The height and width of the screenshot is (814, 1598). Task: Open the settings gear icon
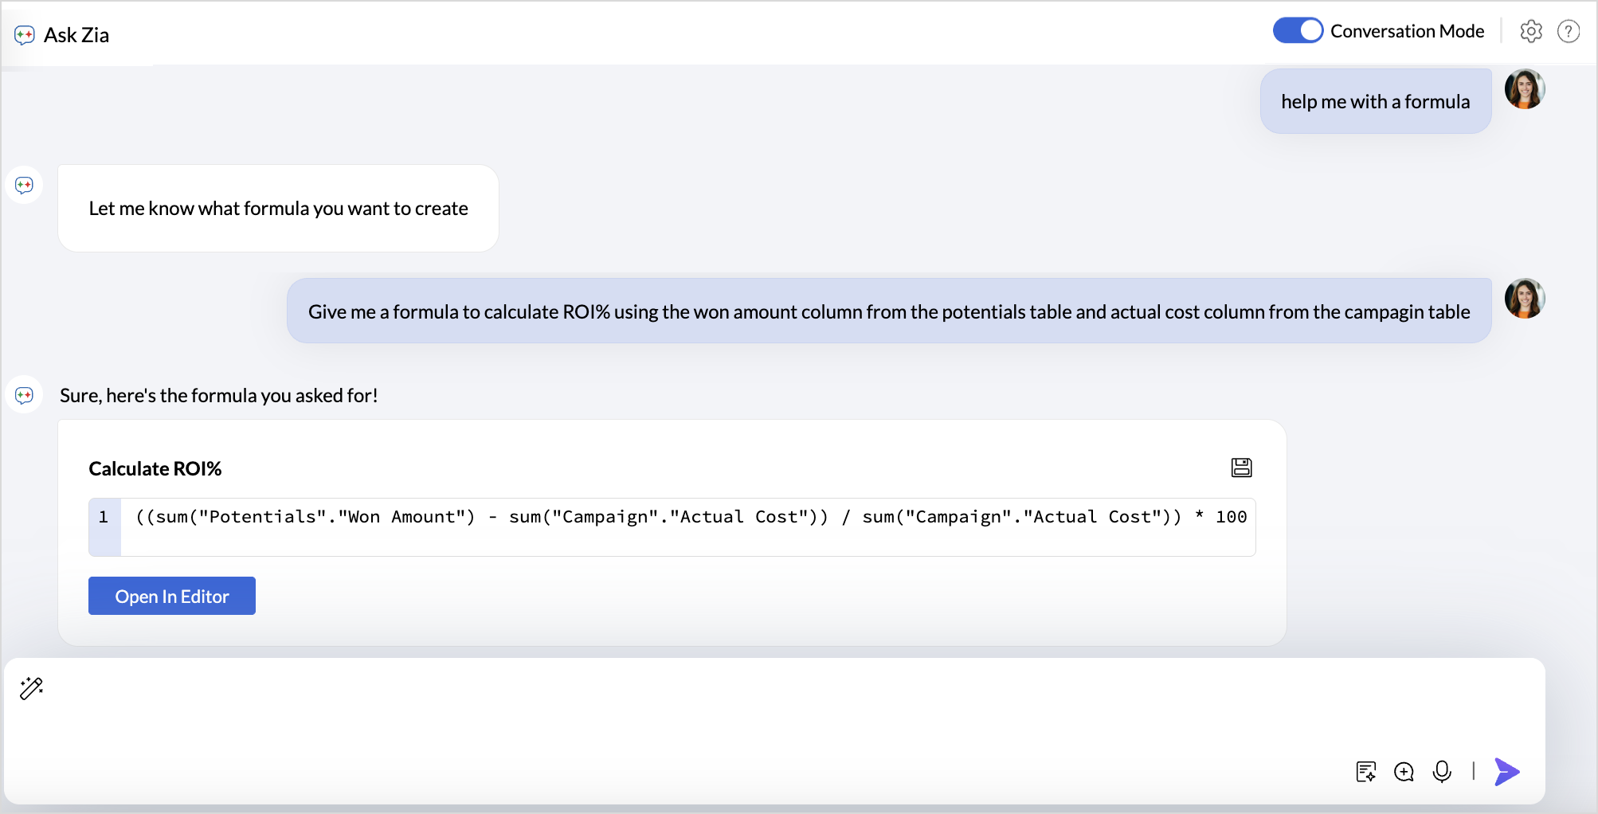click(1530, 31)
